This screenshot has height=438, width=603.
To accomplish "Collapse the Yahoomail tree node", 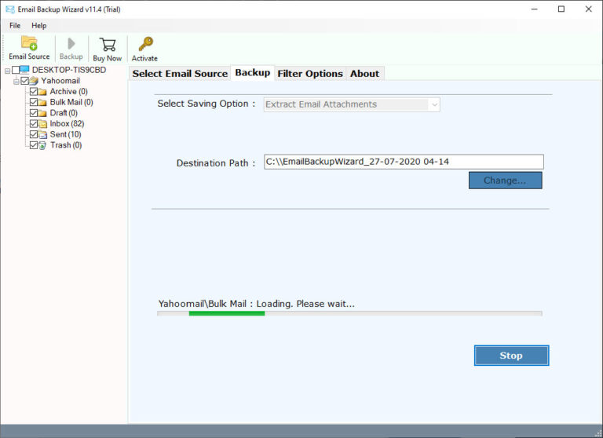I will point(16,82).
